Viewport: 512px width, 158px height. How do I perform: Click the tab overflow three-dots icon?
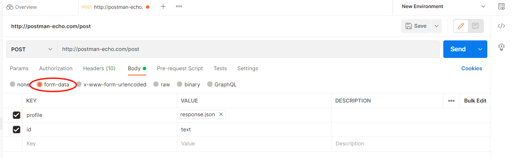[x=179, y=6]
